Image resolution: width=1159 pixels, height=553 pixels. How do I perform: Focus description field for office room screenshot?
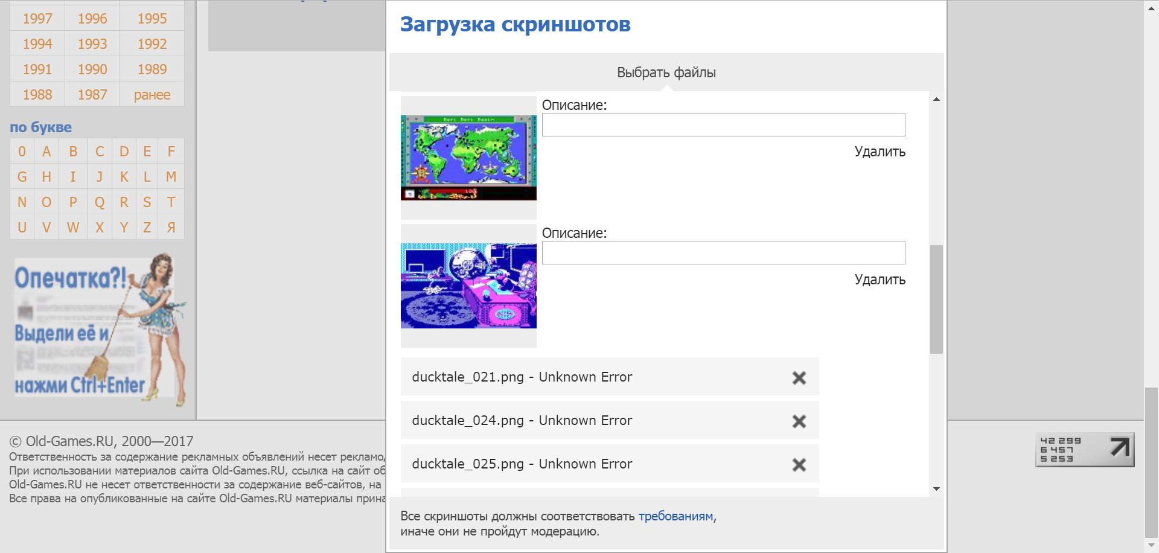723,253
